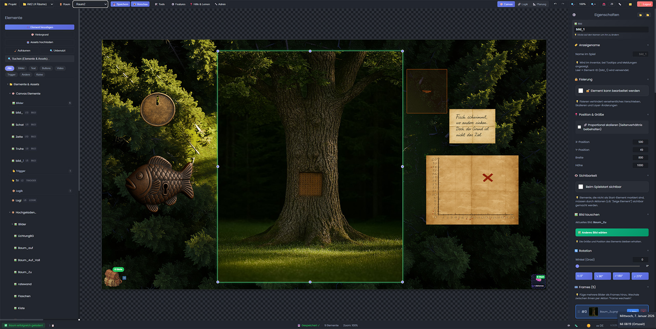Select 'Baum_Auf_Voll' in the asset tree
The image size is (656, 329).
pyautogui.click(x=29, y=260)
